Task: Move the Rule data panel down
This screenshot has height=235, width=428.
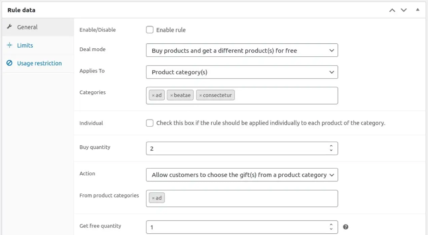Action: click(404, 10)
